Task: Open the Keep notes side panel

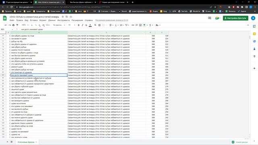Action: (254, 34)
